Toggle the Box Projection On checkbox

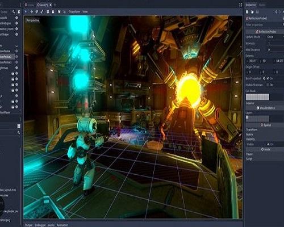point(268,78)
